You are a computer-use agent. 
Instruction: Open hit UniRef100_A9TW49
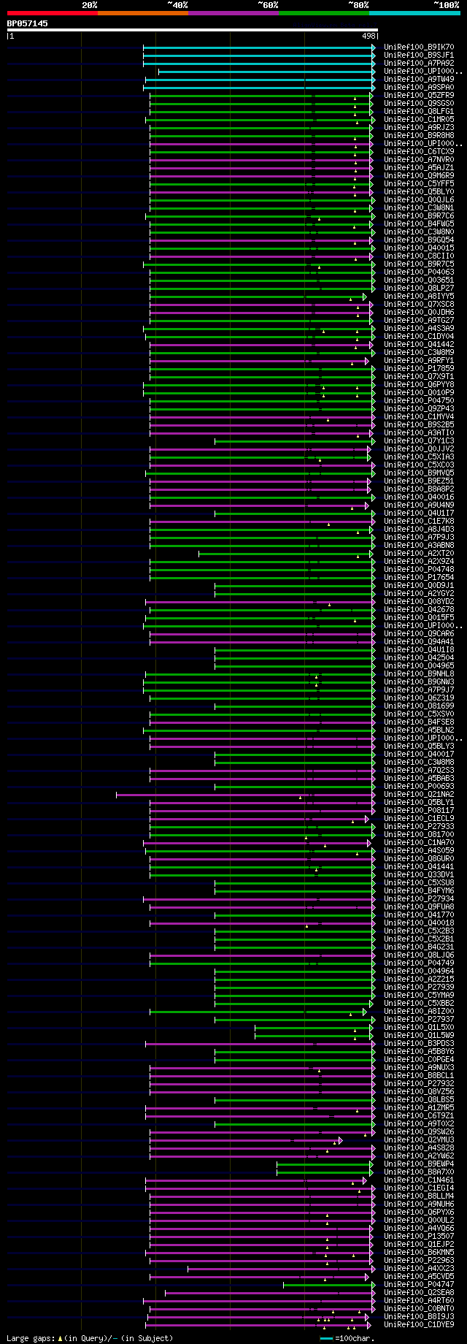point(419,80)
